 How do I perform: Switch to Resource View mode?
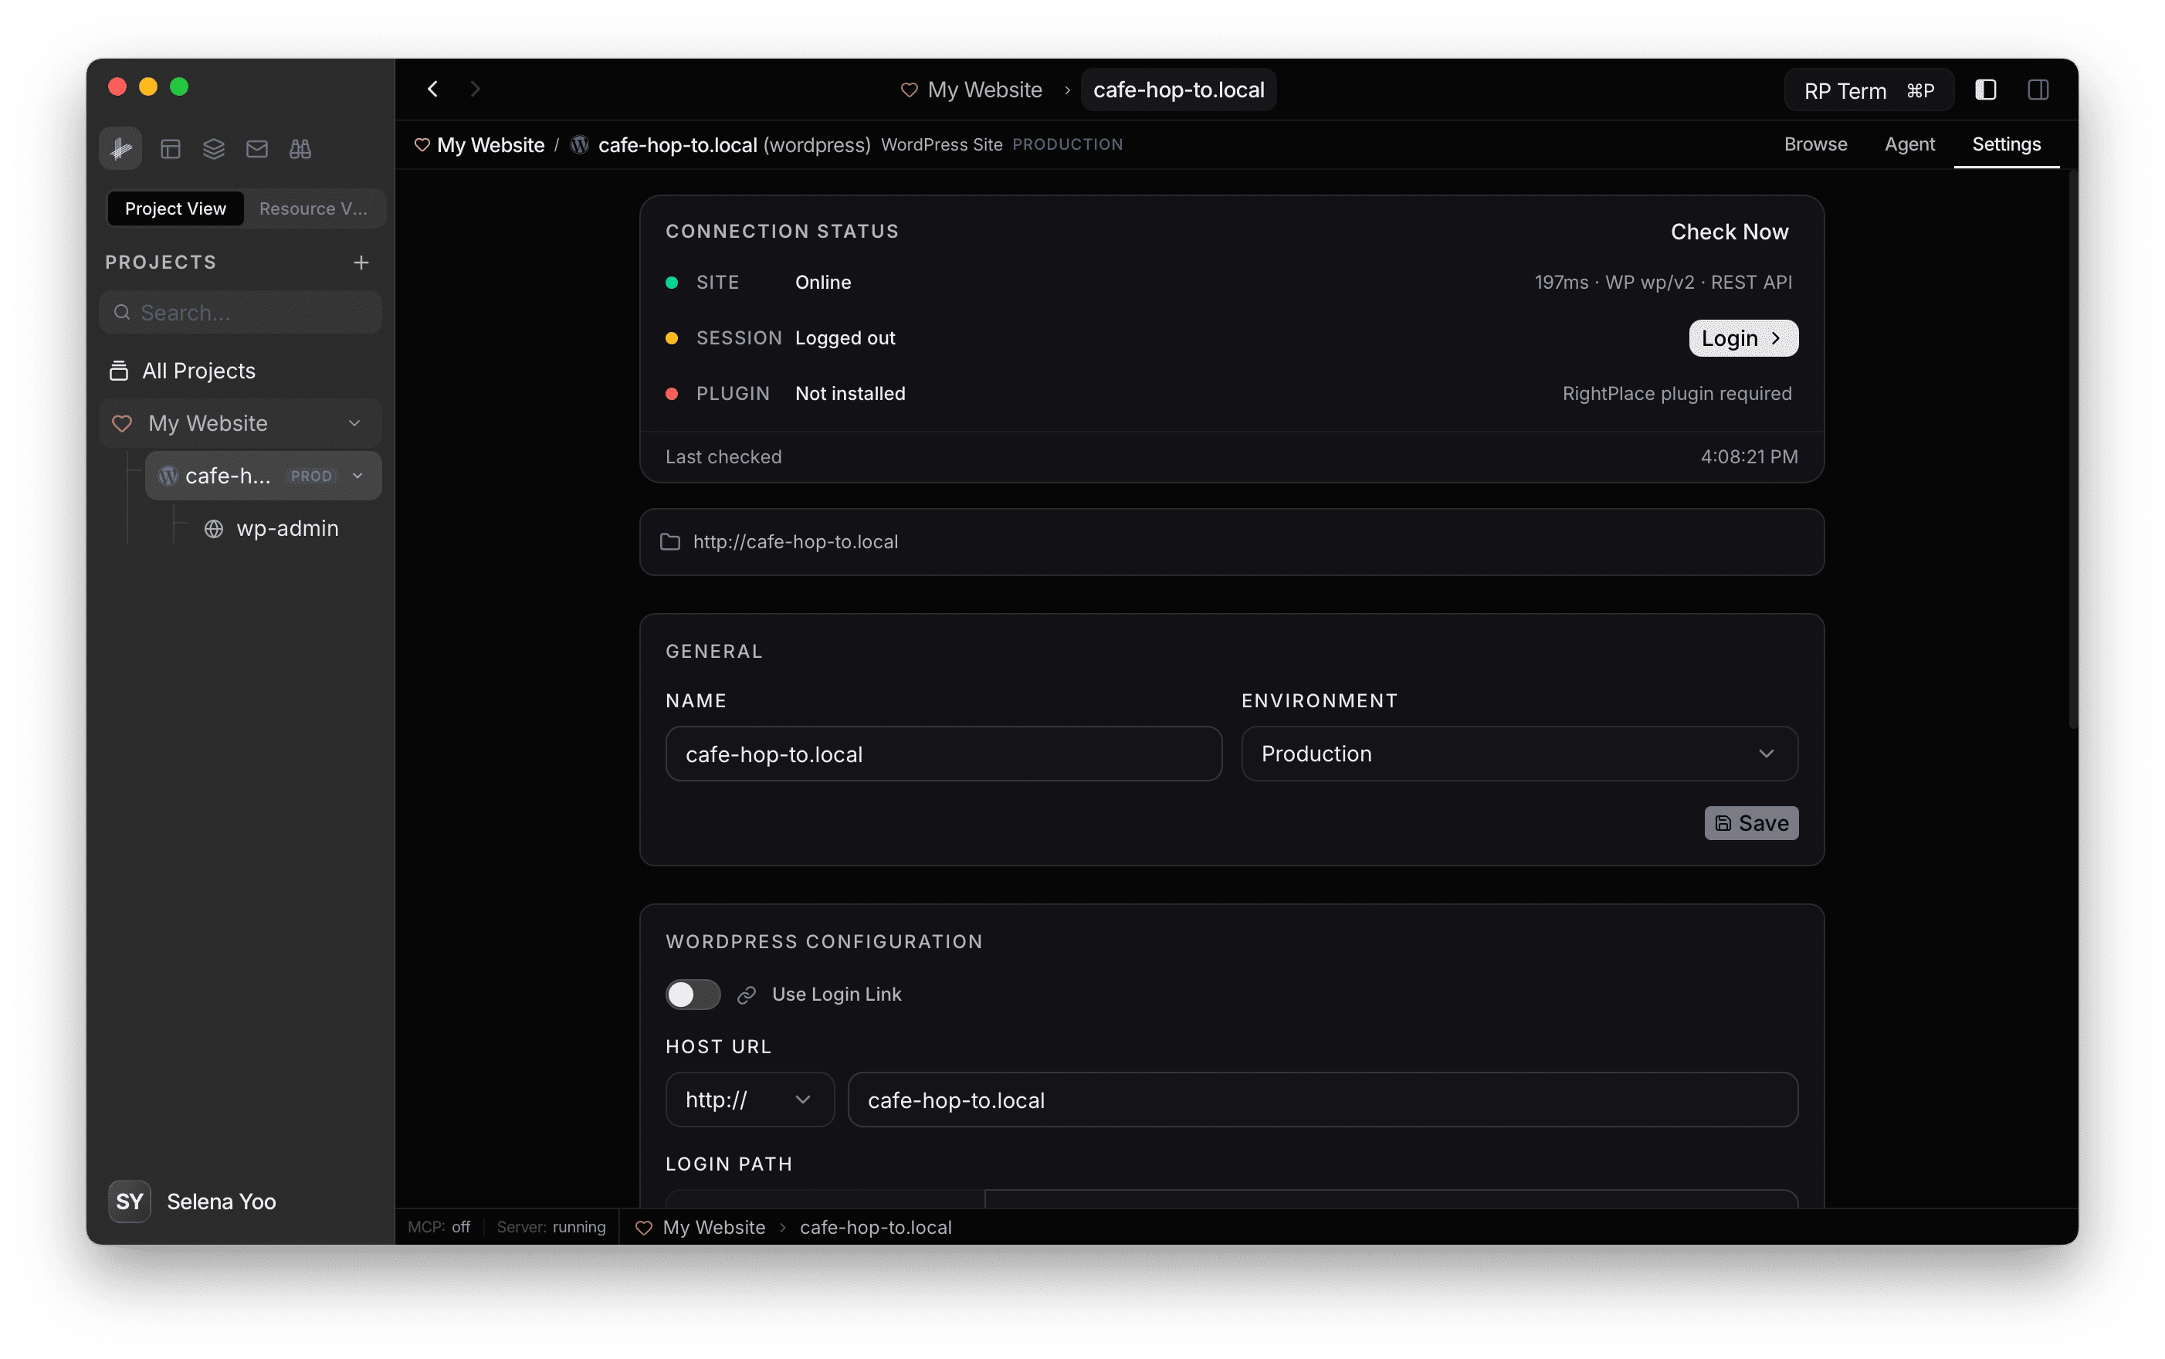coord(313,208)
